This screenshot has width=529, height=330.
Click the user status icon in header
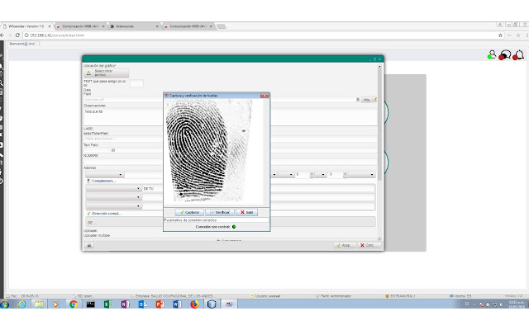pos(492,54)
